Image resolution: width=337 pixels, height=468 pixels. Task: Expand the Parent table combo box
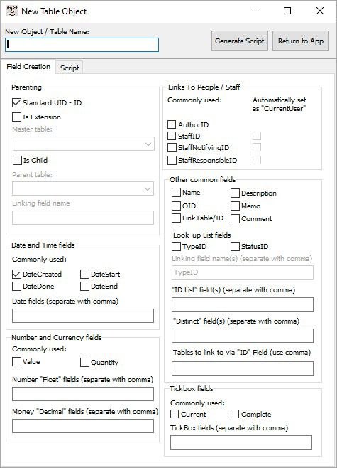tap(83, 188)
